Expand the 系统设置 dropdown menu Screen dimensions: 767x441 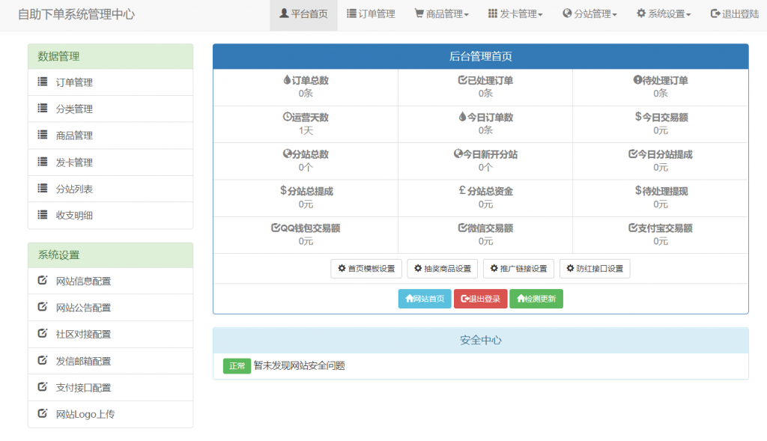coord(664,14)
